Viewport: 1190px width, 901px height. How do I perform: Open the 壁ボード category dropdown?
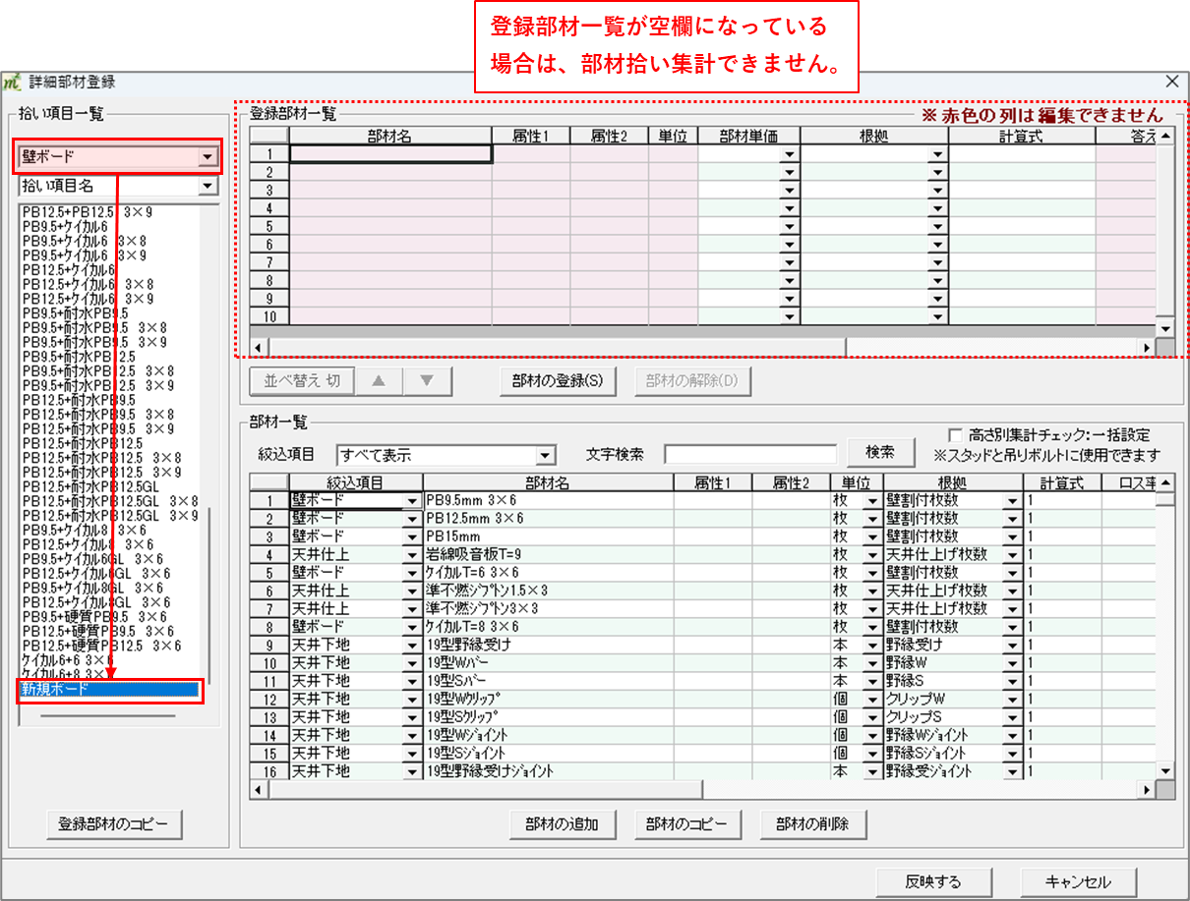(x=206, y=157)
